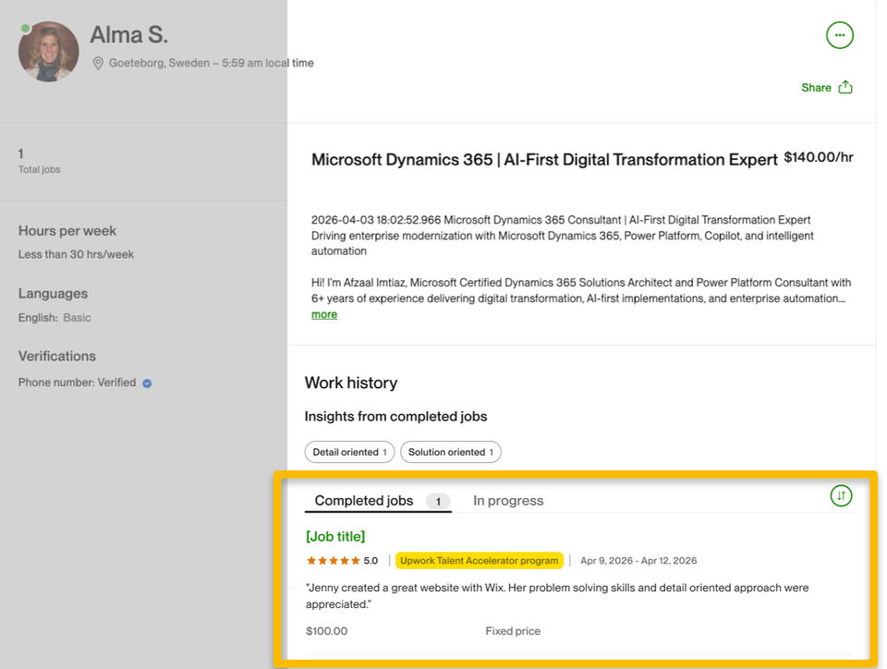Select the Solution oriented insight chip
This screenshot has height=669, width=887.
(451, 452)
